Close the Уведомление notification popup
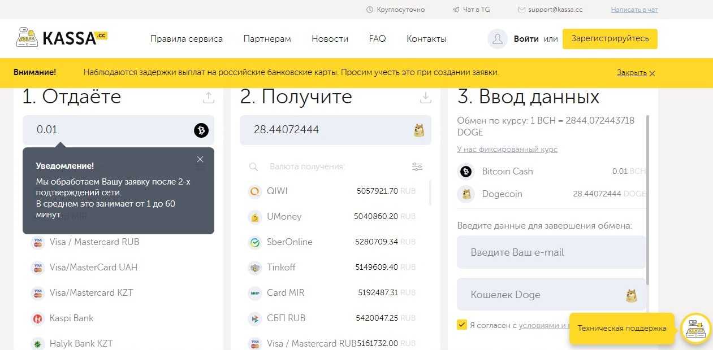Screen dimensions: 713x350 (200, 159)
